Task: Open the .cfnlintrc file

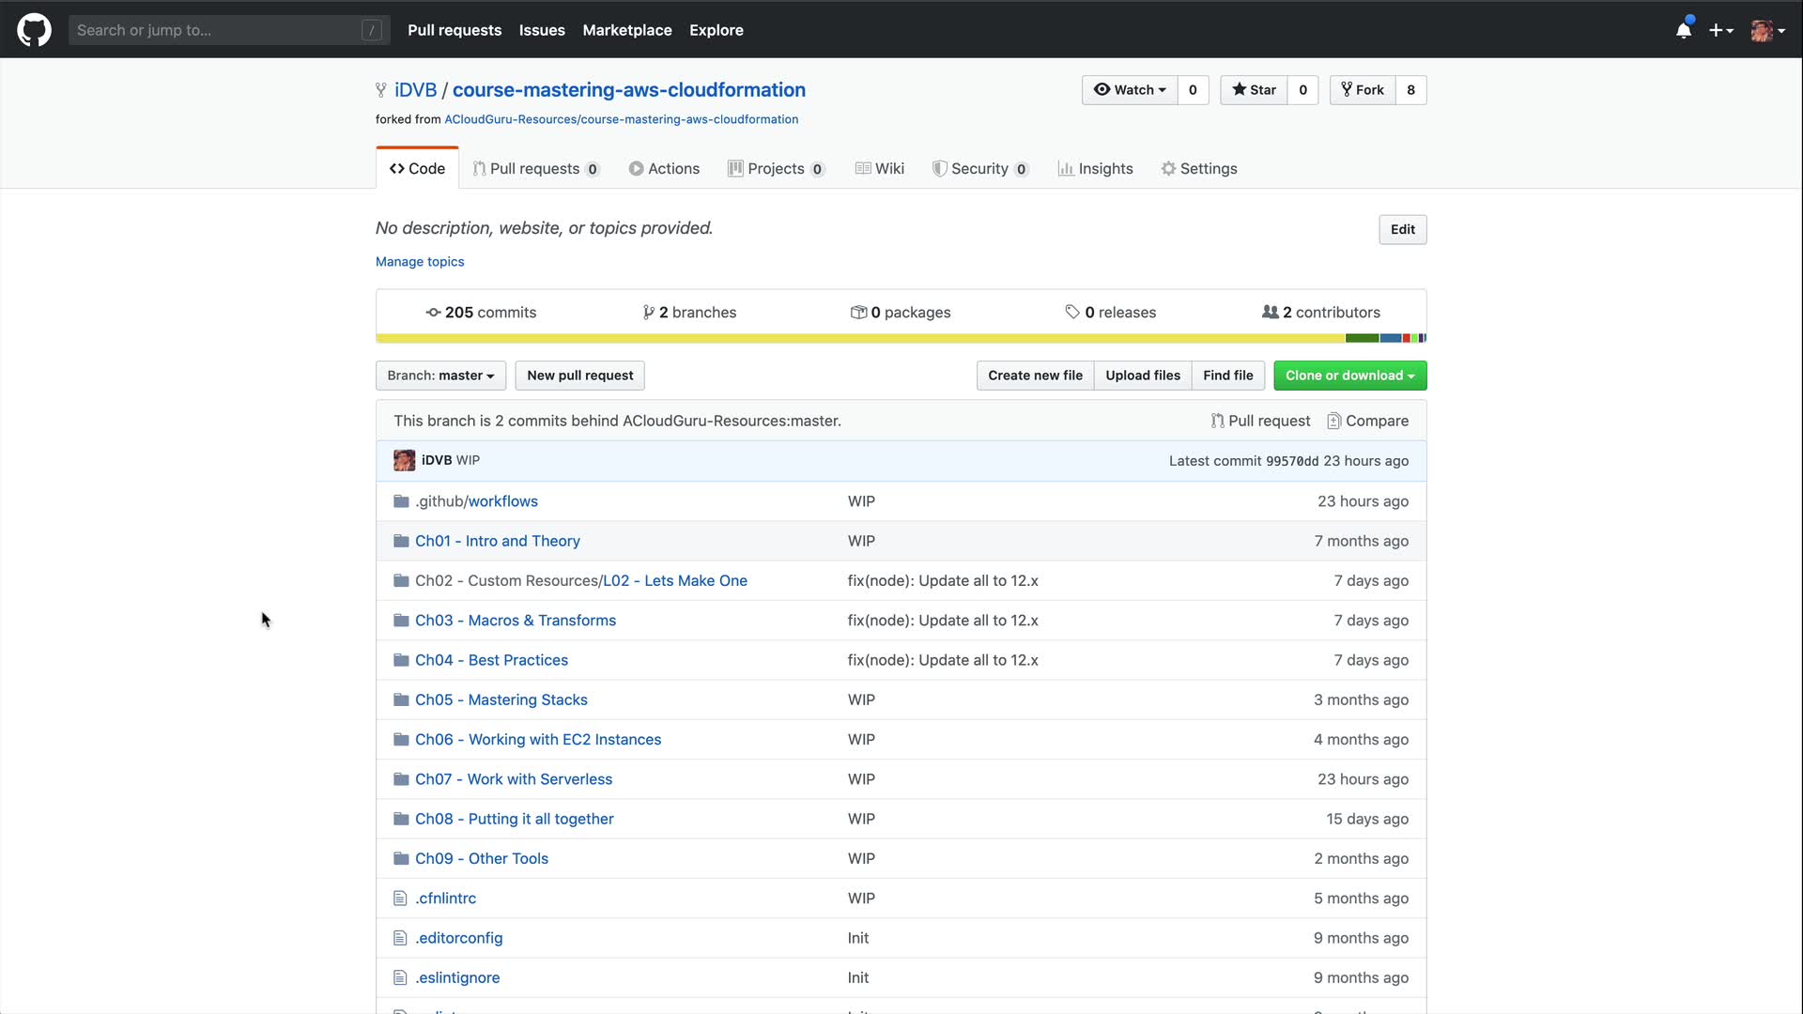Action: [x=445, y=899]
